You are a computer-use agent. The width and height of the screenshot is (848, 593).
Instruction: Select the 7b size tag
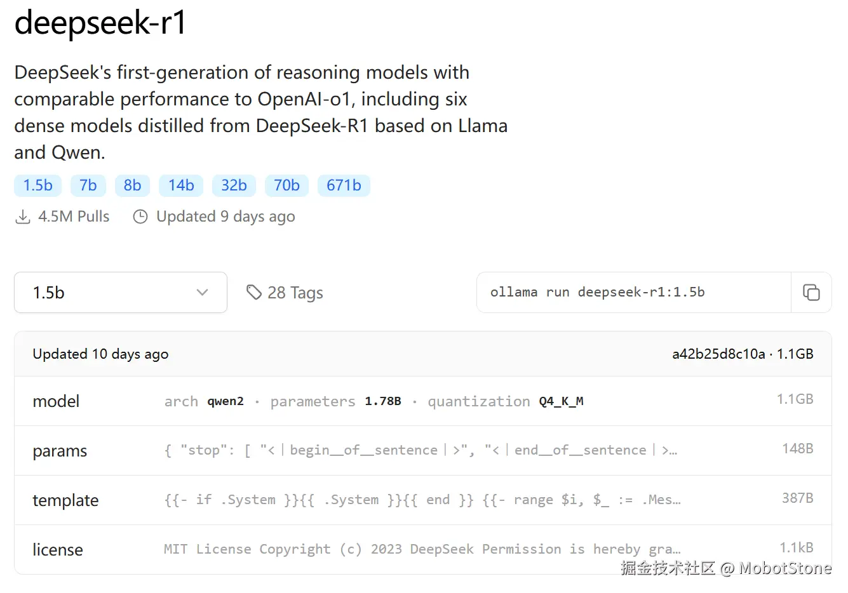click(88, 185)
